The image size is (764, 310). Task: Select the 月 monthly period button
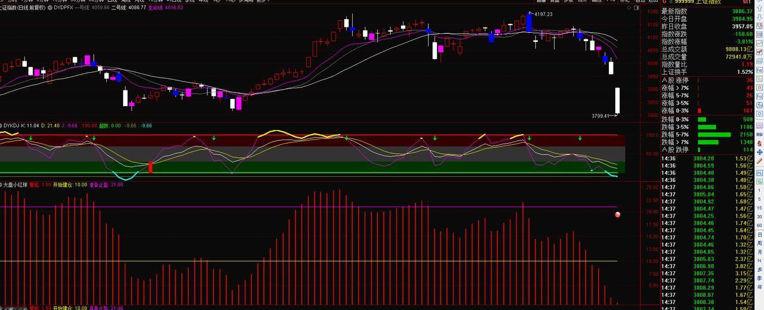[760, 252]
